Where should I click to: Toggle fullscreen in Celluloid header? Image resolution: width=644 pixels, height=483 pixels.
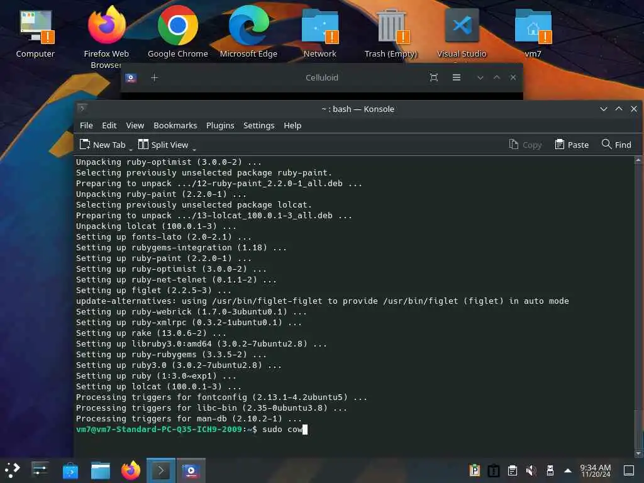(434, 77)
